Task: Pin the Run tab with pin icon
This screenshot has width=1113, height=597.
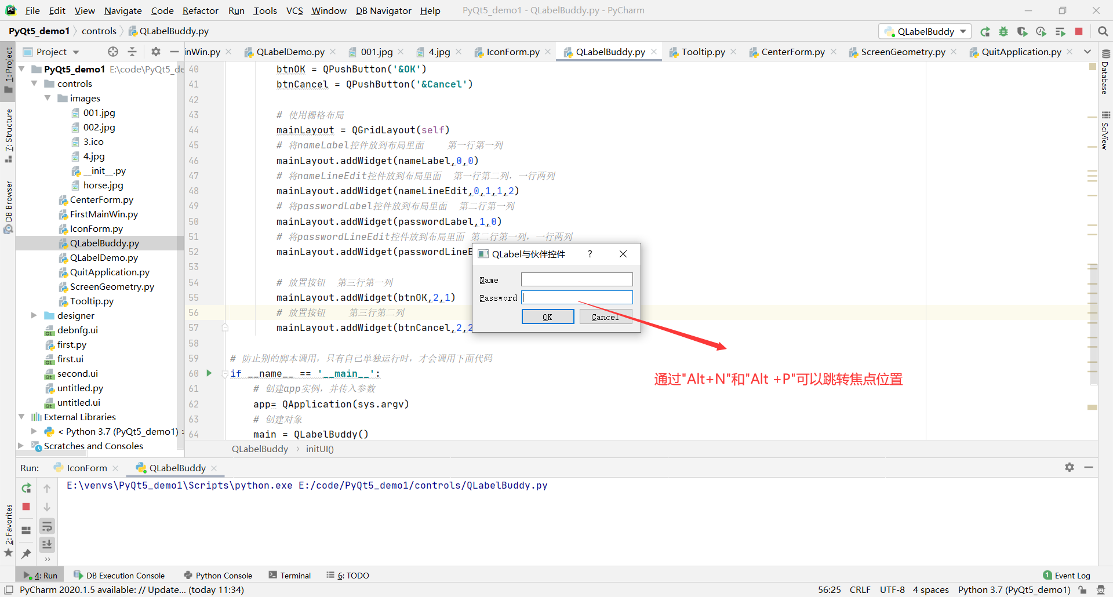Action: 26,554
